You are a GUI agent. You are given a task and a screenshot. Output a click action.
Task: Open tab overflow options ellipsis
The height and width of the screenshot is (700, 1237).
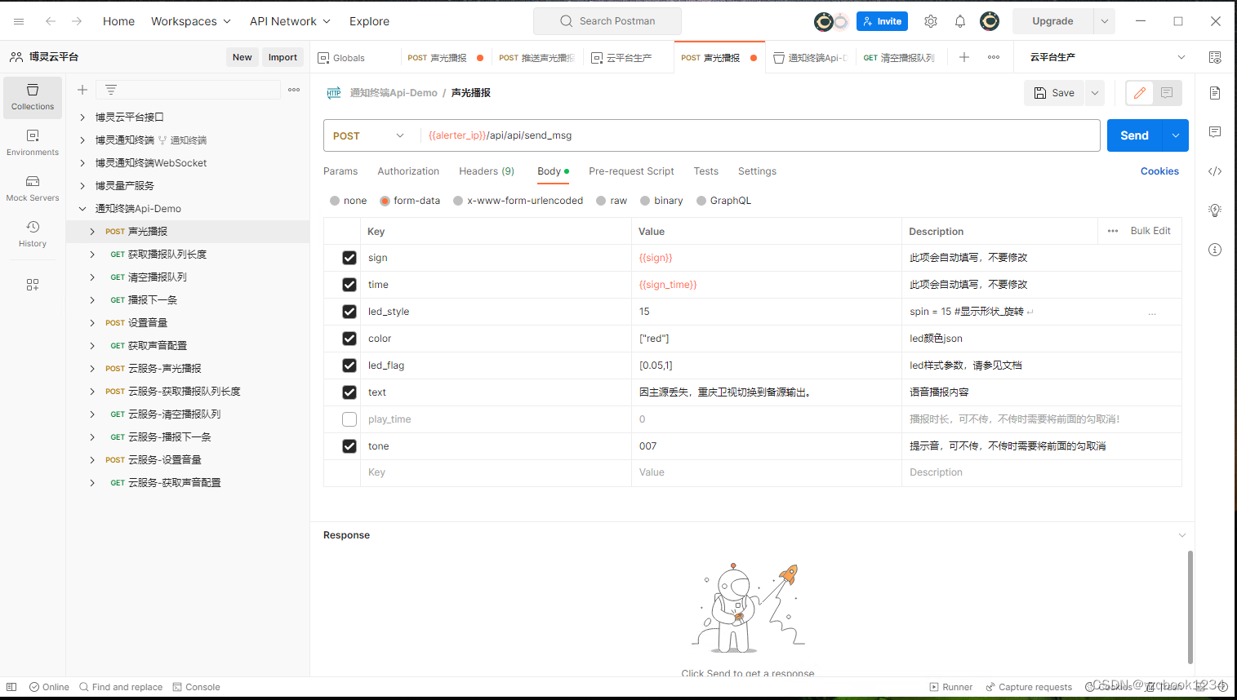(x=994, y=57)
